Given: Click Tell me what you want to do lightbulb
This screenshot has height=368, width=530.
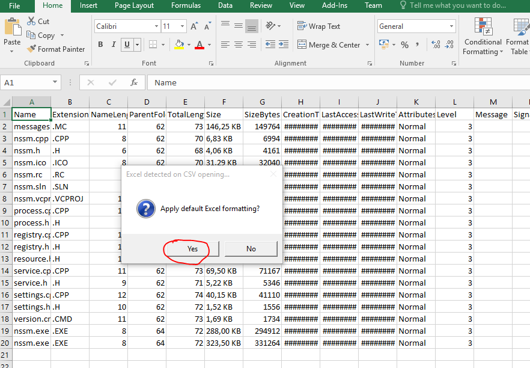Looking at the screenshot, I should 403,5.
